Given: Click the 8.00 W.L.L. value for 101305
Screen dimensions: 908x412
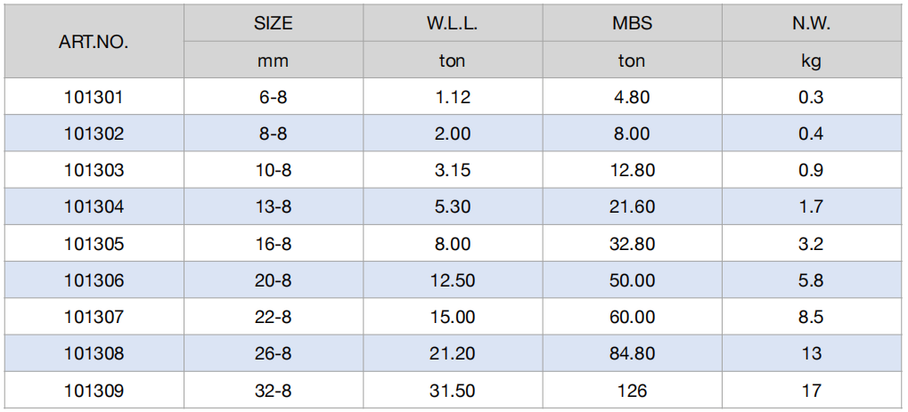Looking at the screenshot, I should click(x=453, y=244).
